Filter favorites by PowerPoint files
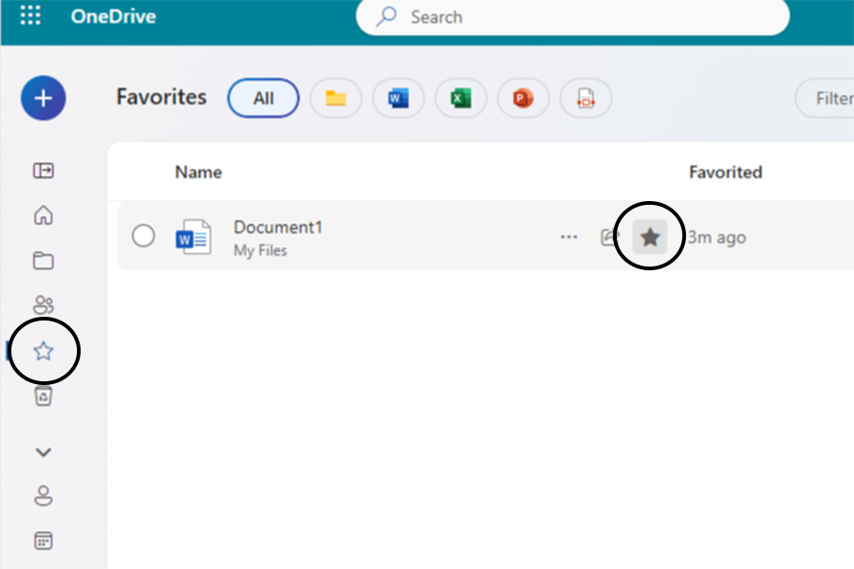Screen dimensions: 854x569 [523, 98]
